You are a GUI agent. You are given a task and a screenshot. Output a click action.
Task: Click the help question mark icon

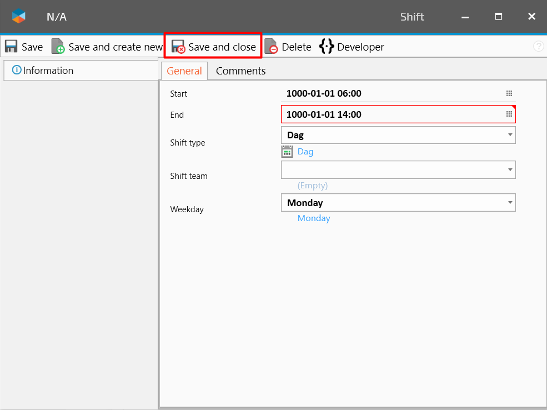[538, 47]
